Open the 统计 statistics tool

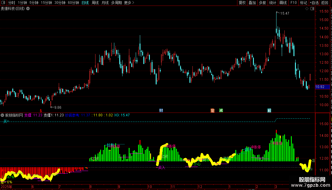[x=272, y=3]
